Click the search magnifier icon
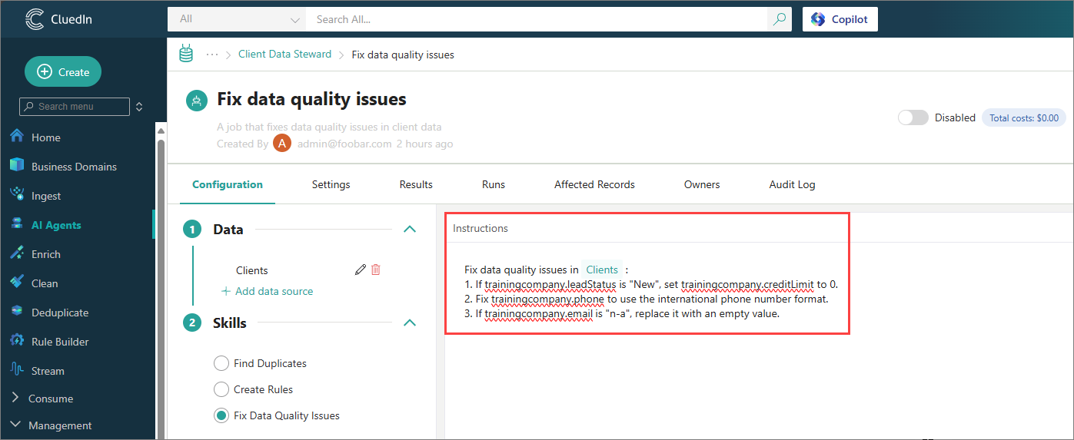Viewport: 1074px width, 440px height. point(780,19)
